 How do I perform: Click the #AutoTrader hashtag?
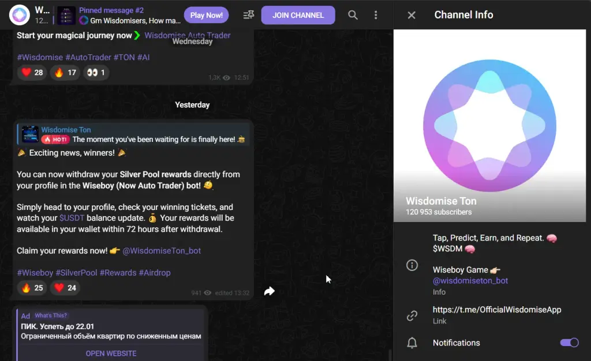click(x=88, y=57)
